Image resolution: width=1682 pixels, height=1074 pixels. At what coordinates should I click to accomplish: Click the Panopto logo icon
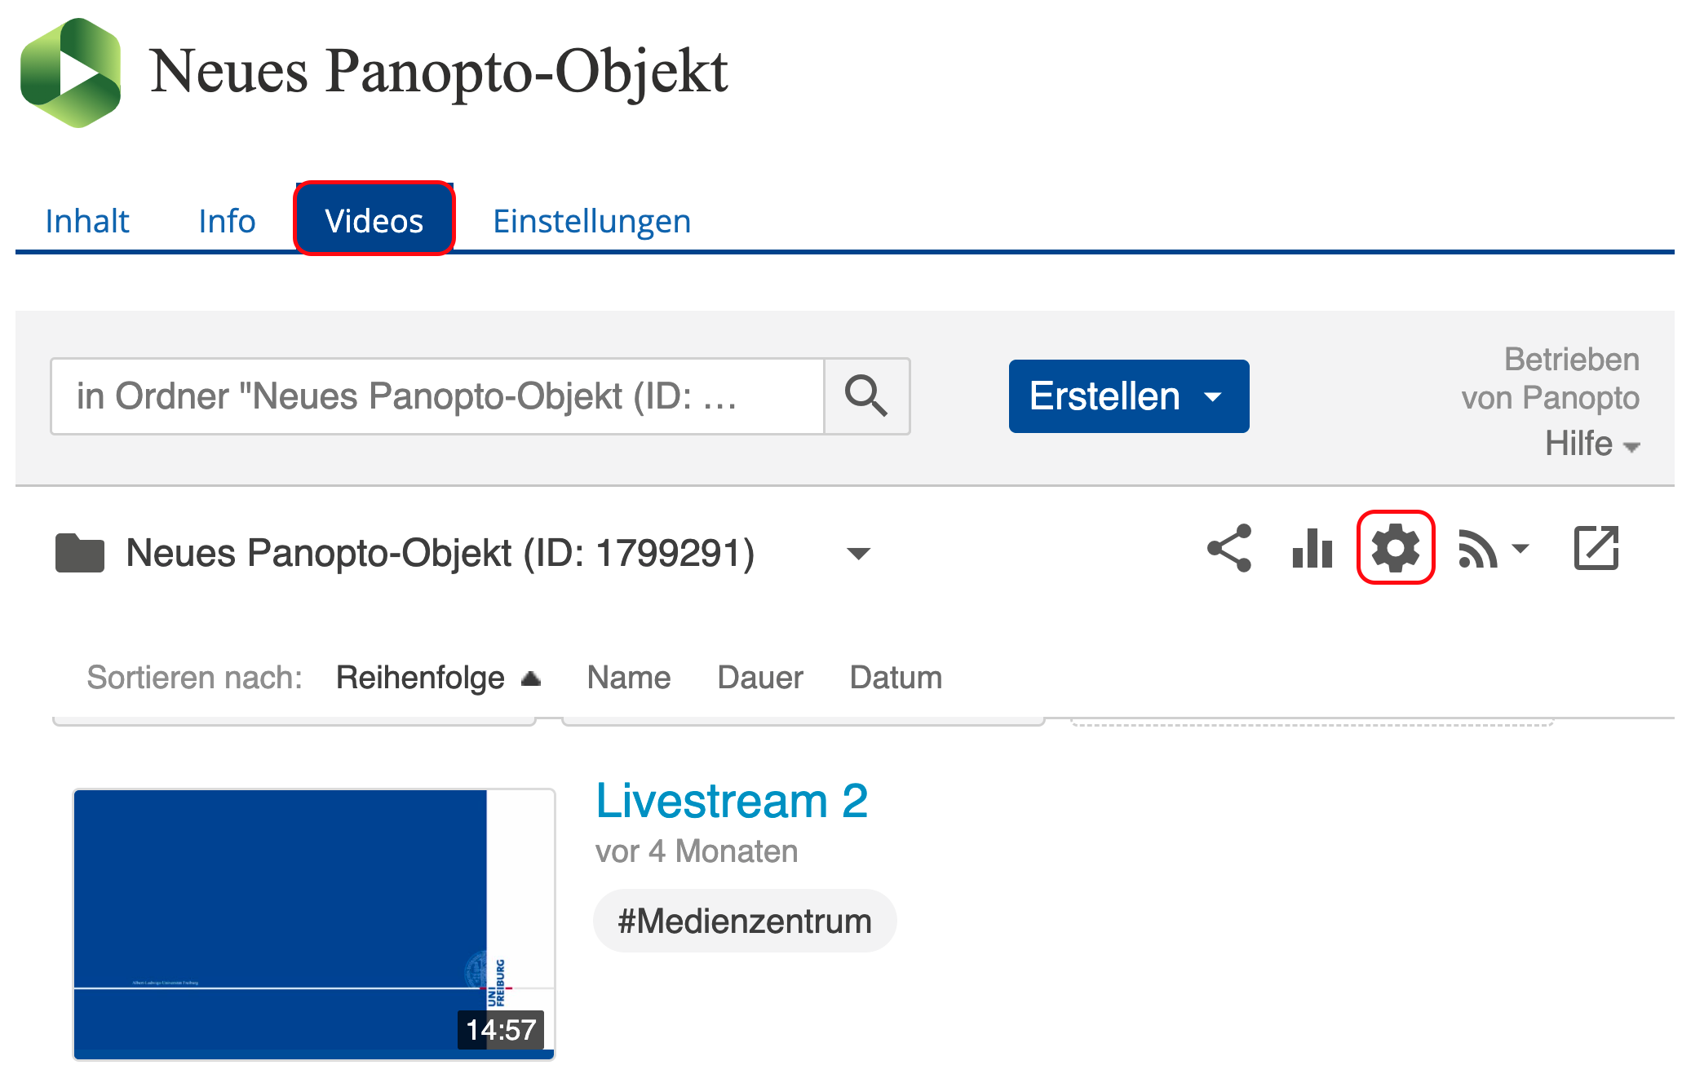coord(71,73)
